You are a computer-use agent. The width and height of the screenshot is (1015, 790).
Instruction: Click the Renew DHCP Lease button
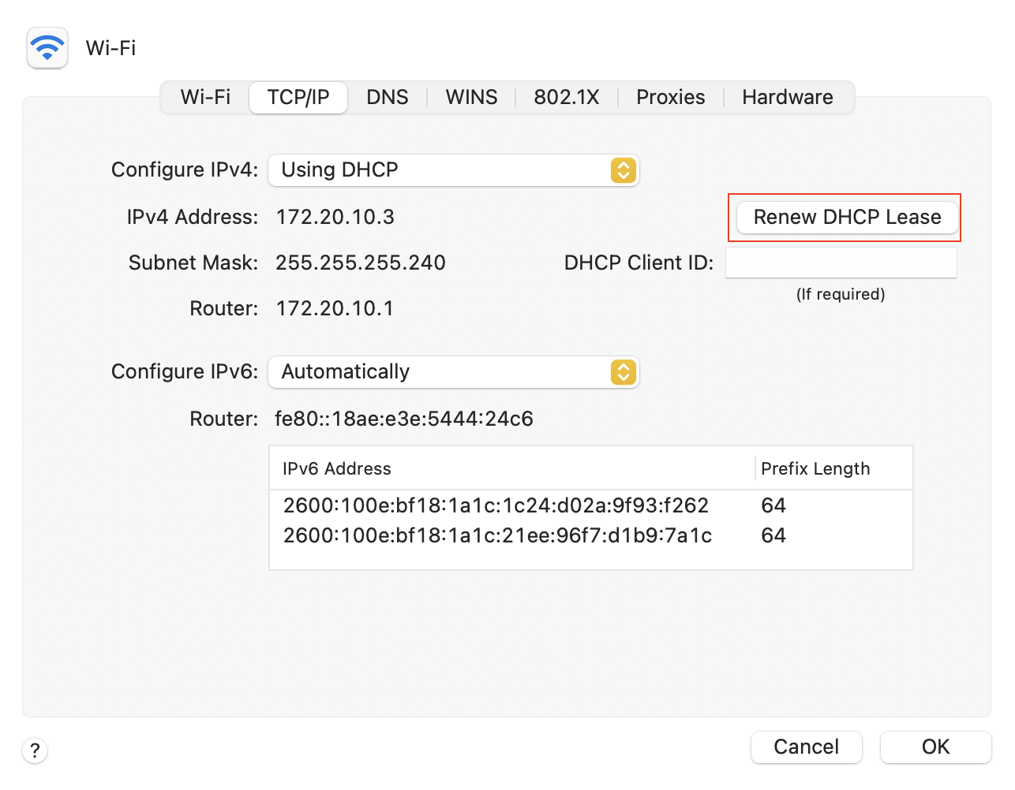coord(847,217)
